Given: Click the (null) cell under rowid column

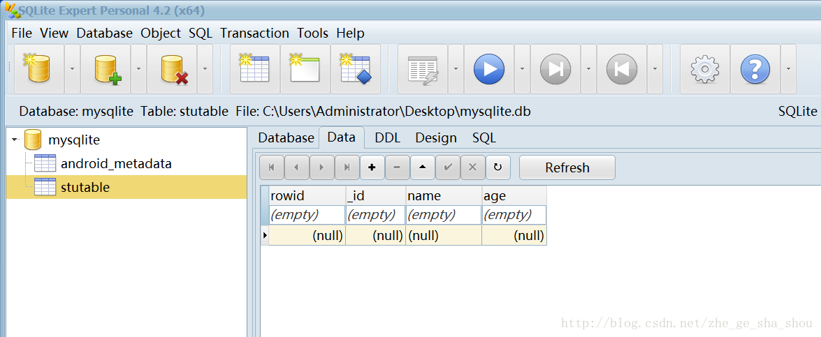Looking at the screenshot, I should point(307,235).
